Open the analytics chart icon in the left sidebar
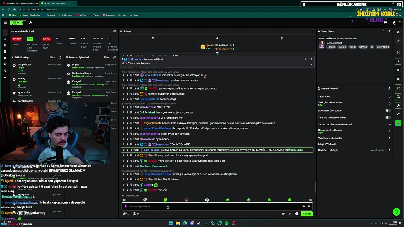This screenshot has height=227, width=404. [5, 45]
